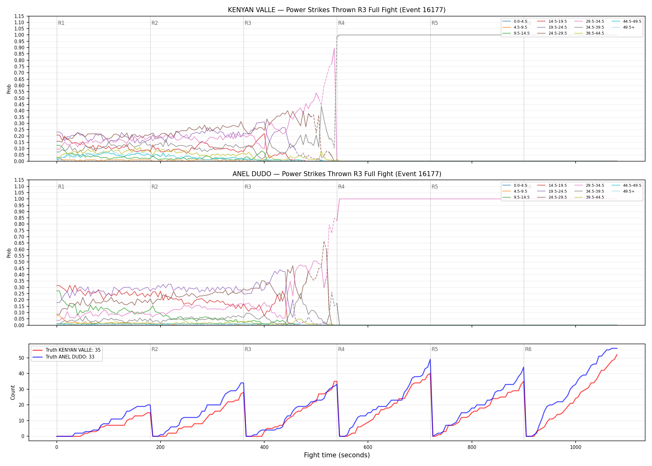Click 29.5-34.5 legend entry in KENYAN VALLE chart
This screenshot has height=466, width=652.
[589, 21]
